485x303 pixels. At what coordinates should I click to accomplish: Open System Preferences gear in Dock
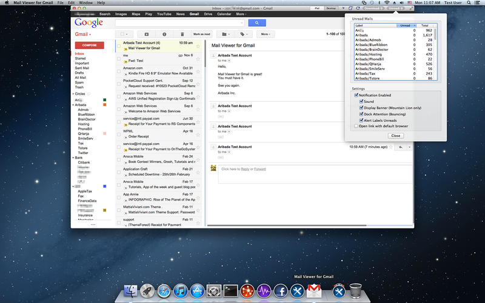click(x=214, y=291)
